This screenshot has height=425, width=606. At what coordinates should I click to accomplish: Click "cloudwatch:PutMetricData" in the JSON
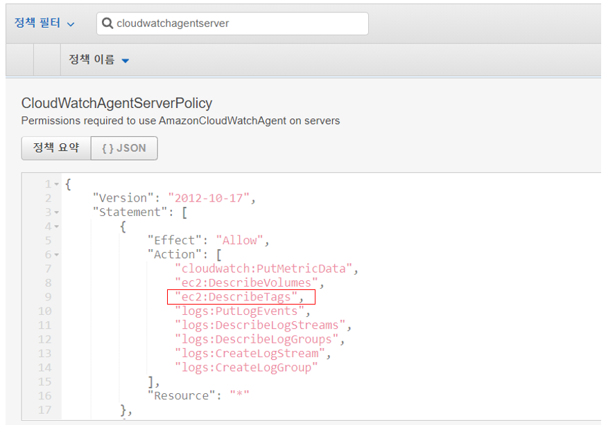(x=263, y=269)
